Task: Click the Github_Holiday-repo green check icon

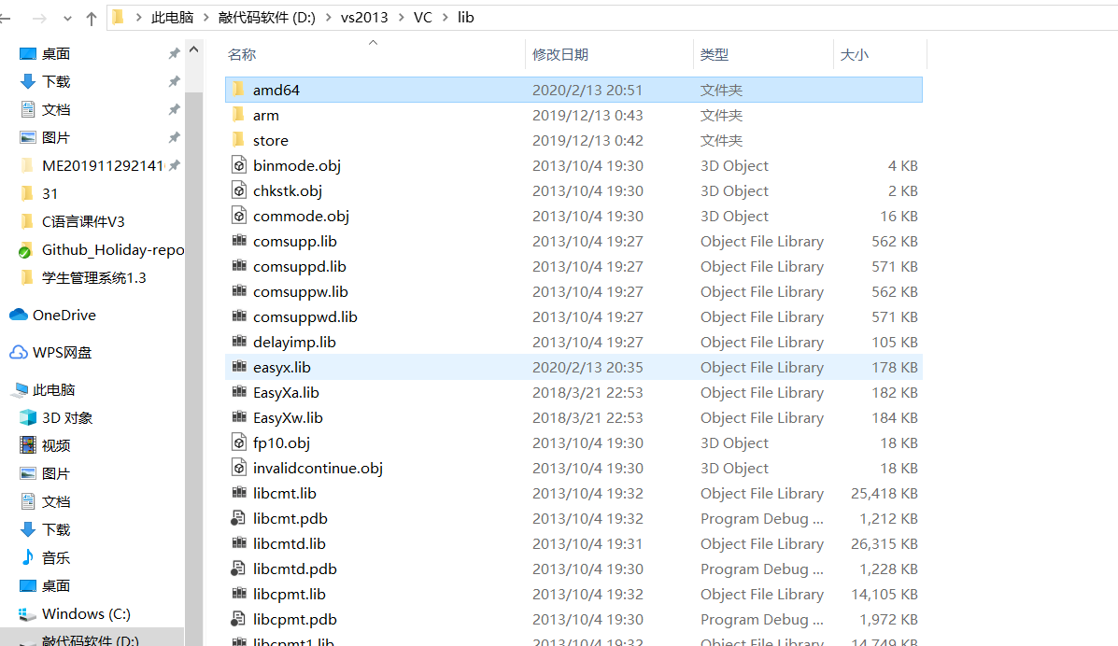Action: (25, 250)
